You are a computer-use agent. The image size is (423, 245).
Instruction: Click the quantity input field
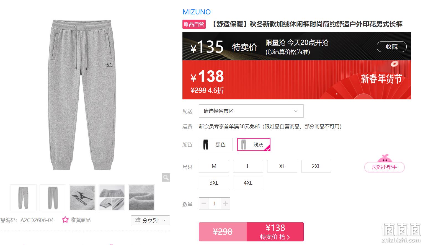tap(215, 204)
